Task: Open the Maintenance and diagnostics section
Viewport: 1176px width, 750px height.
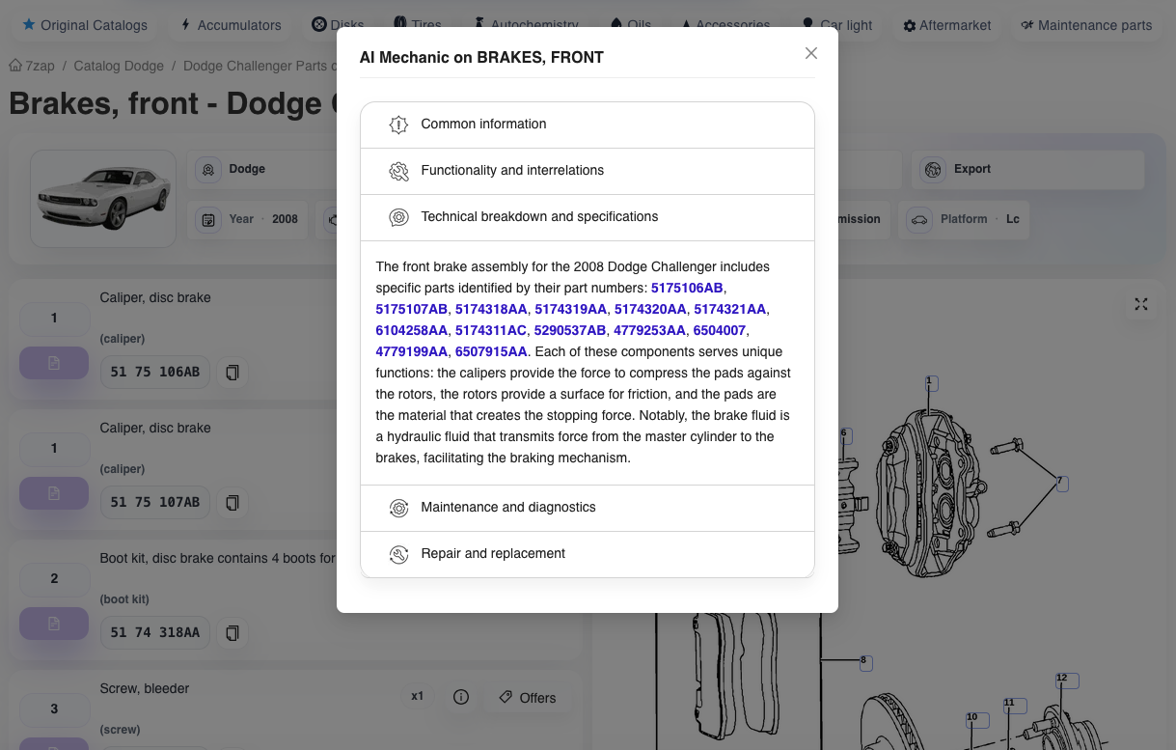Action: (x=587, y=507)
